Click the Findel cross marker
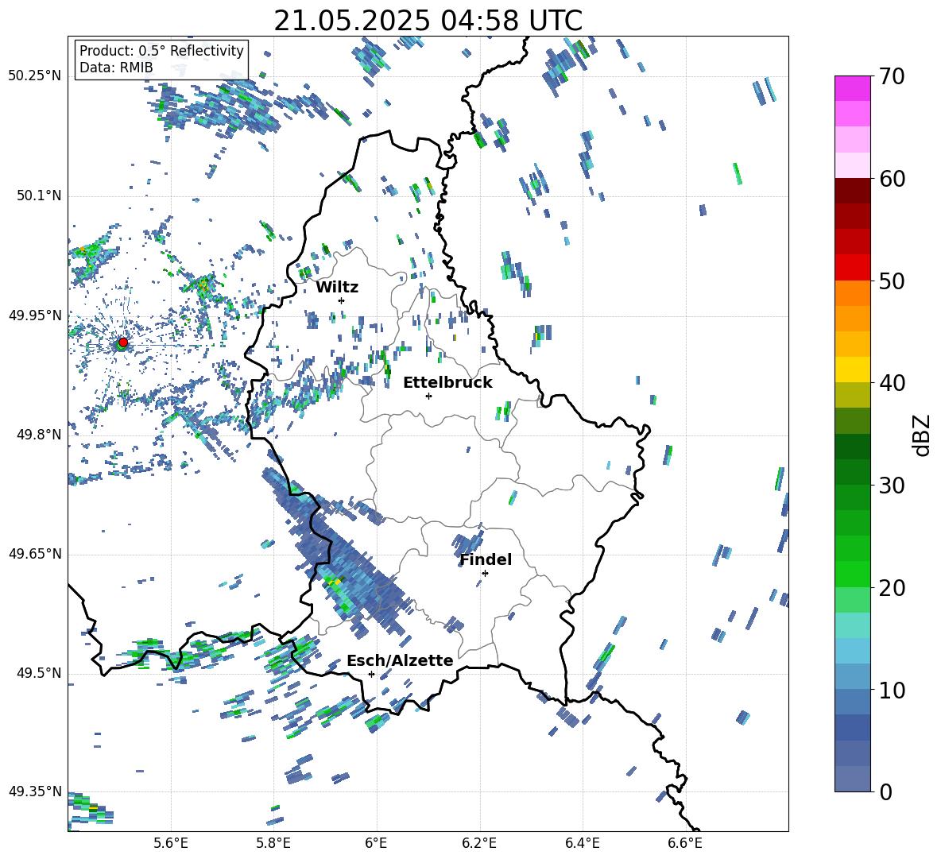Screen dimensions: 941x859 coord(485,573)
